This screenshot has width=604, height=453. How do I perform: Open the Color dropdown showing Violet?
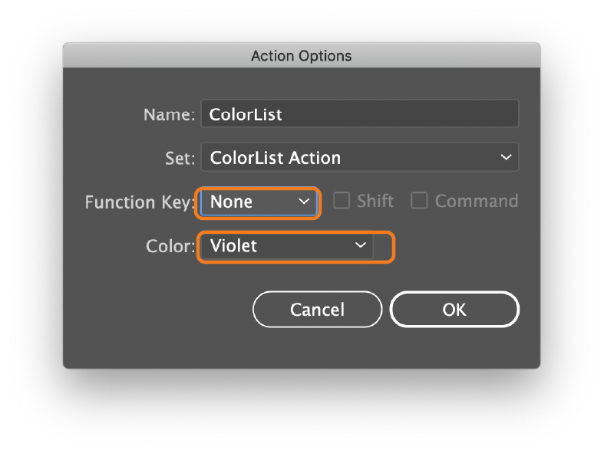(x=287, y=245)
